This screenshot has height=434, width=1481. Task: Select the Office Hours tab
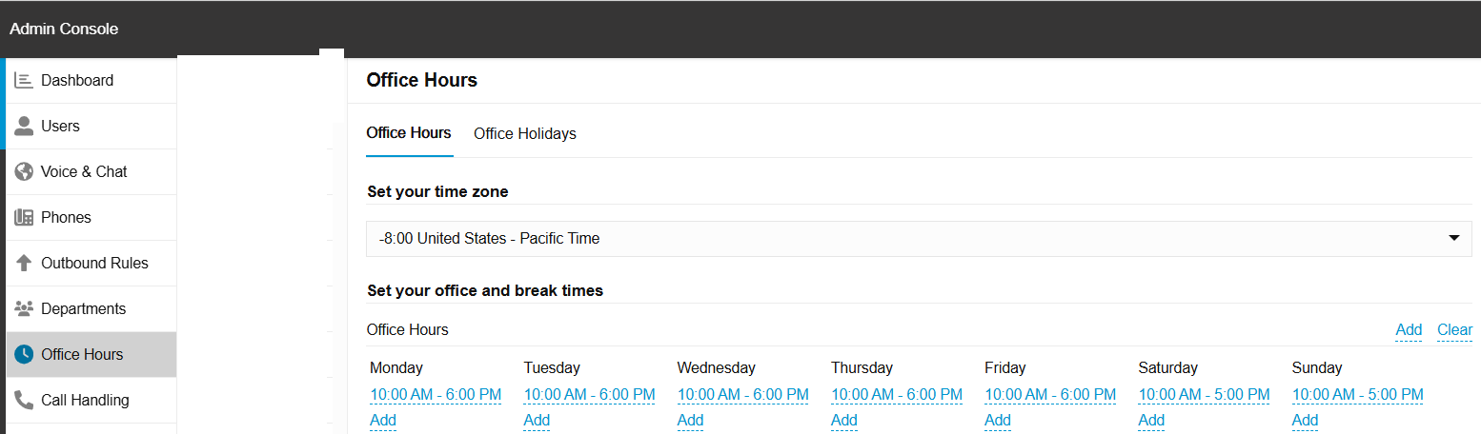[409, 133]
